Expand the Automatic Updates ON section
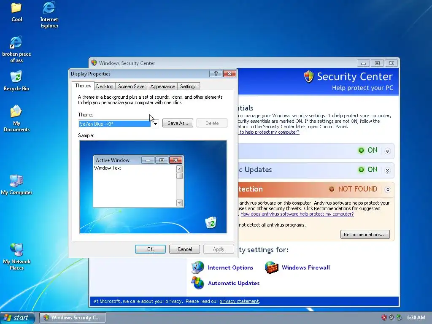The image size is (432, 324). [387, 170]
